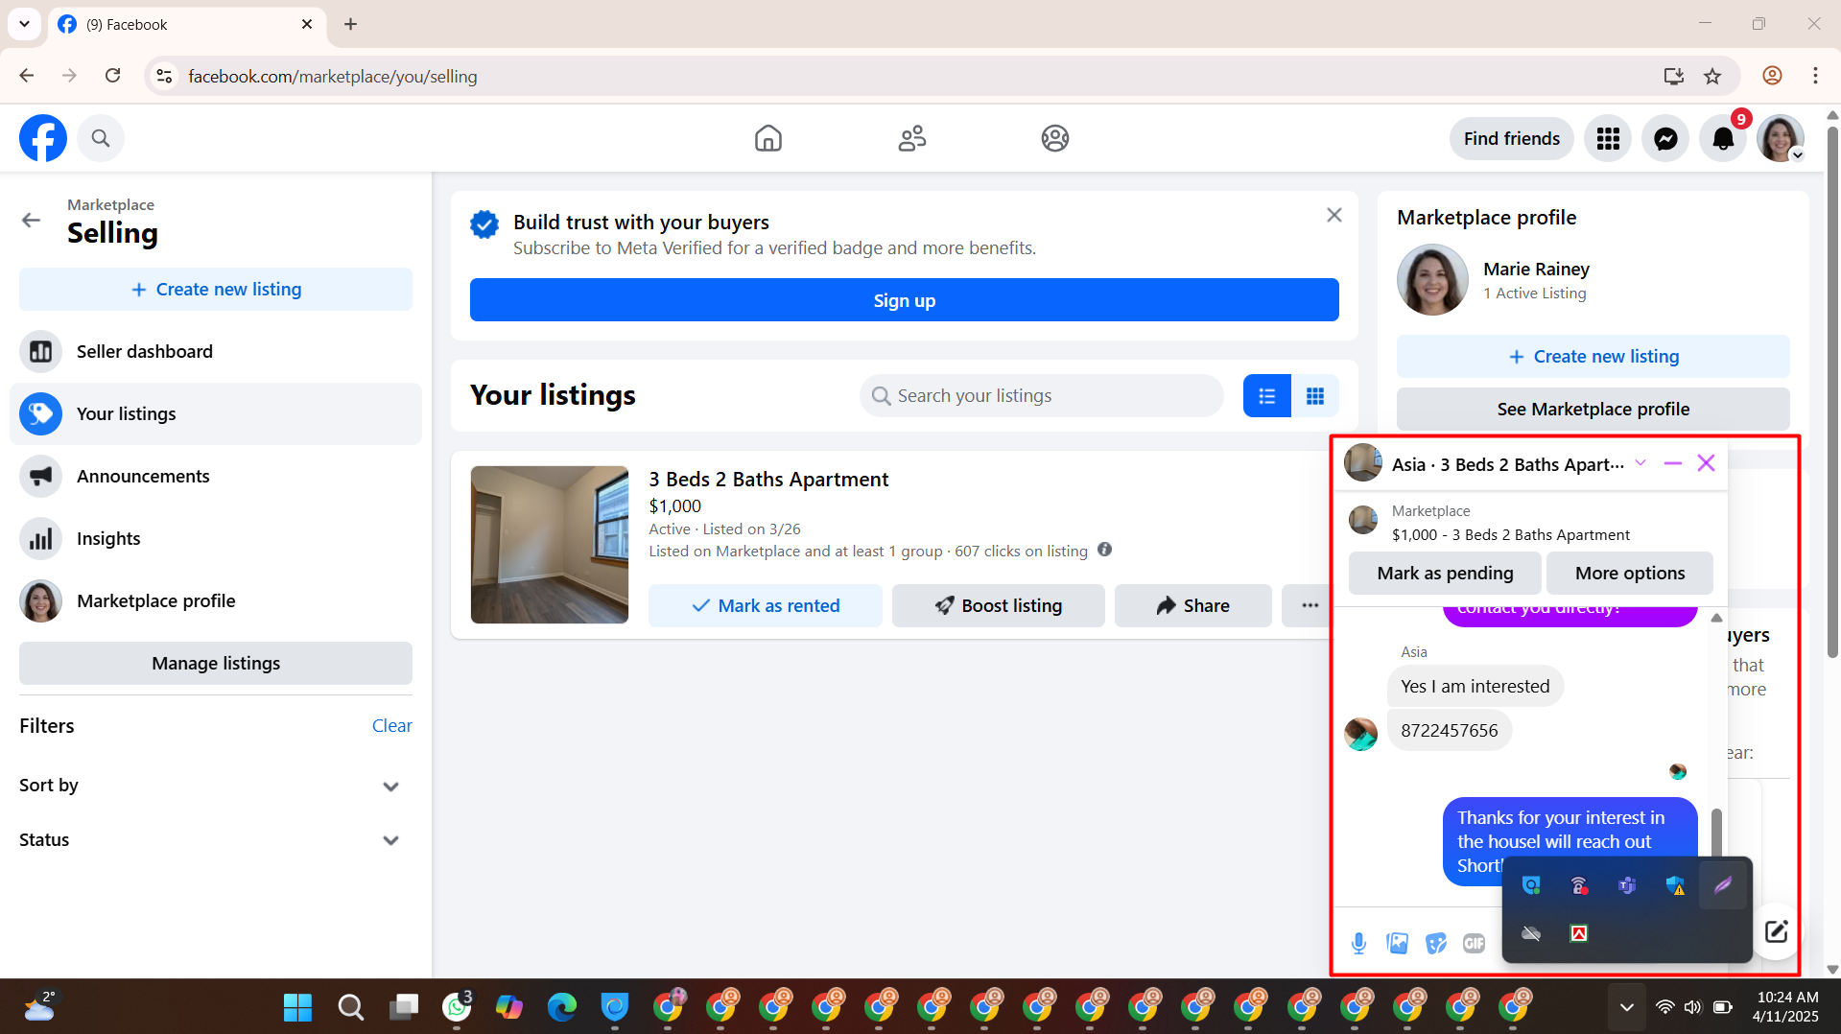This screenshot has width=1841, height=1034.
Task: Click Boost listing
Action: (998, 605)
